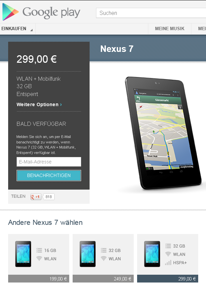
Task: Click the HSPA+ signal bars icon
Action: click(x=168, y=262)
